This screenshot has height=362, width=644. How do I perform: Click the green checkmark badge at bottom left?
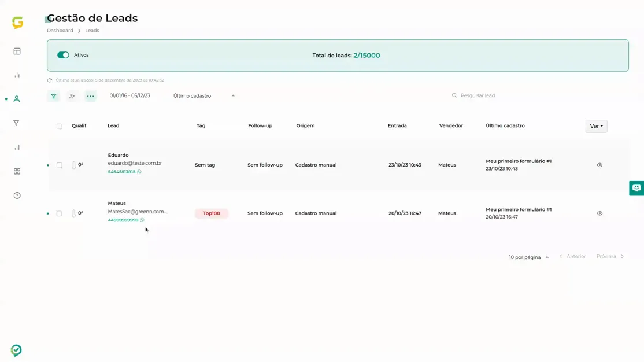[16, 350]
